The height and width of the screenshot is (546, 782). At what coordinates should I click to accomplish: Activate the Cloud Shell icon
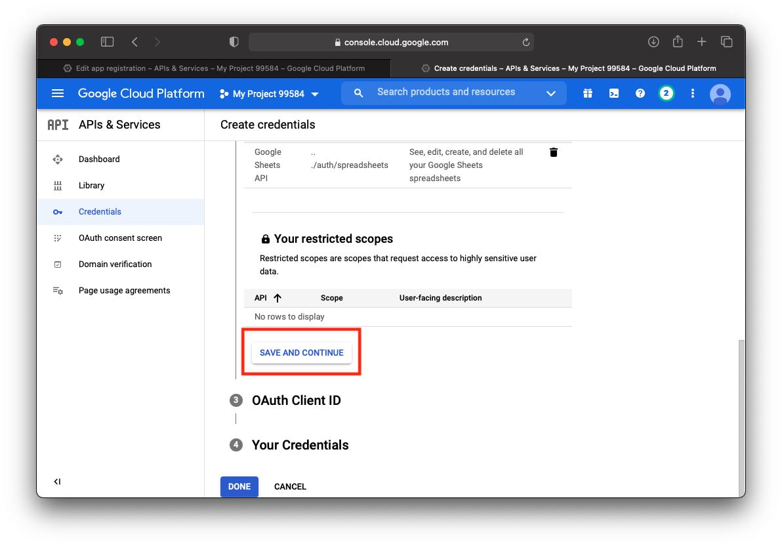(x=614, y=93)
